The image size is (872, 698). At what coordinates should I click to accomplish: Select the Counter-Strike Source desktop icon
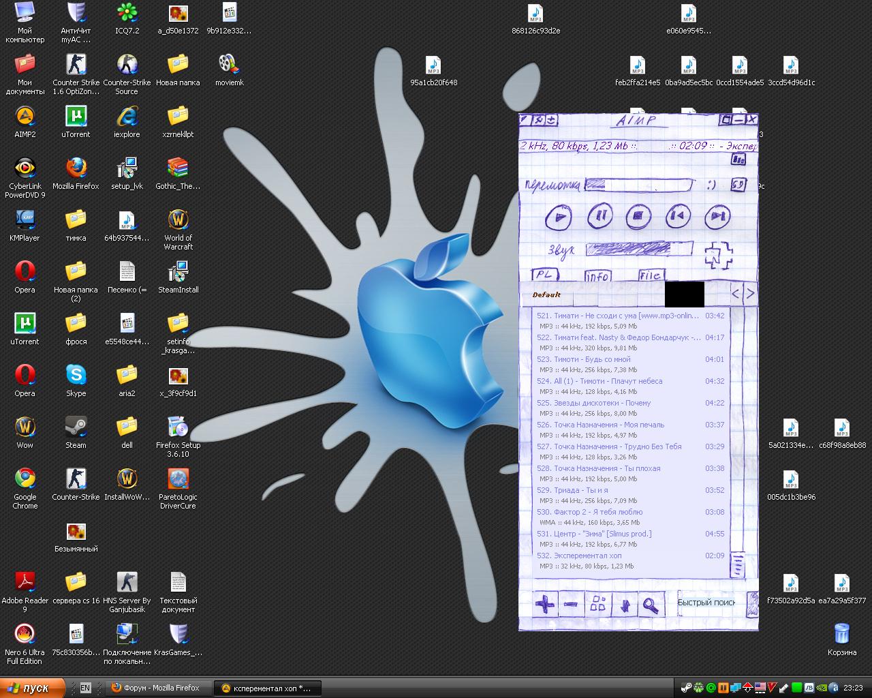(x=127, y=74)
